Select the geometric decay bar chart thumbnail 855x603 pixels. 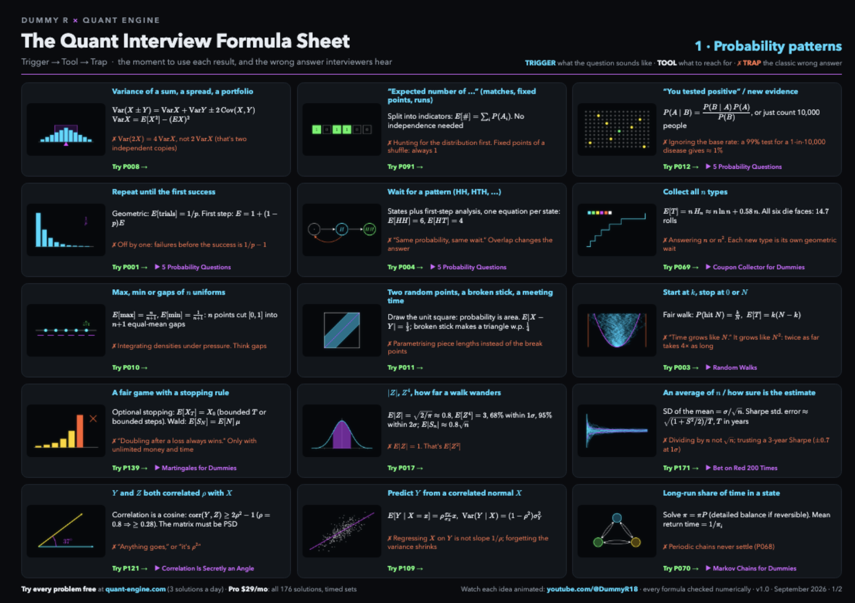click(x=66, y=230)
